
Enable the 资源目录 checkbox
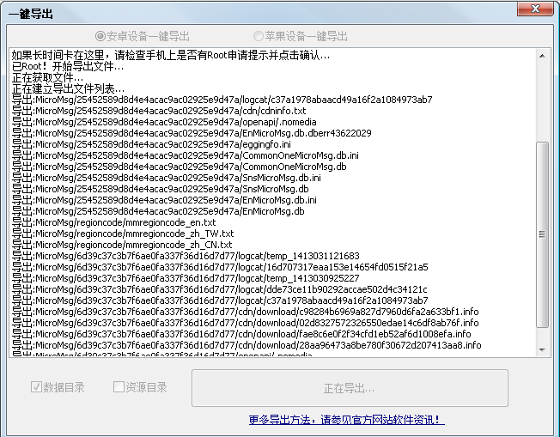[119, 387]
